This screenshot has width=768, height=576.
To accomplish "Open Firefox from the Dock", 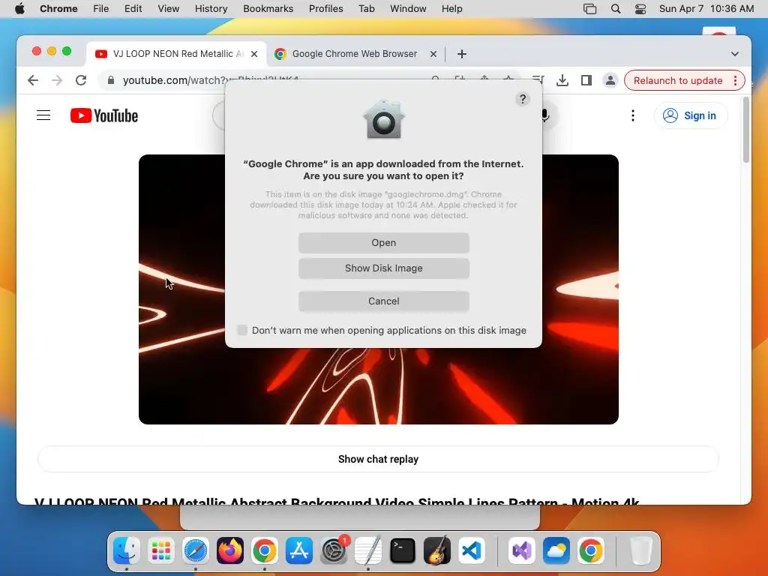I will 229,550.
